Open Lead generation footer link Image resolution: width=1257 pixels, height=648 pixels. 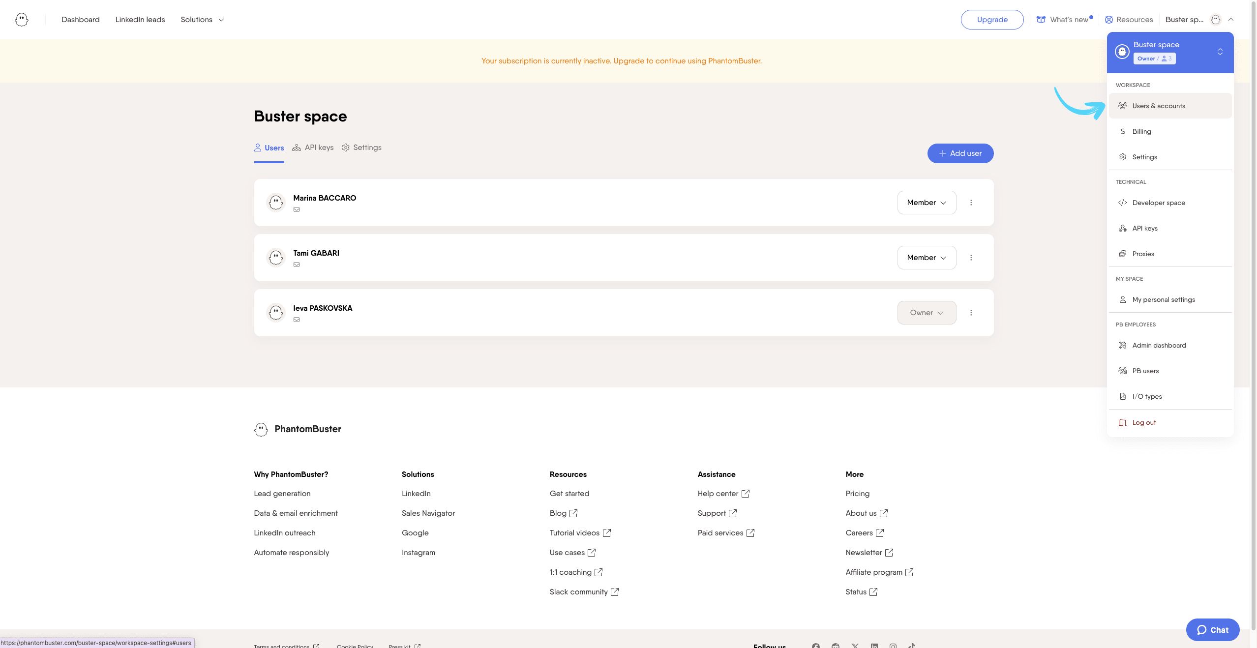pyautogui.click(x=282, y=494)
